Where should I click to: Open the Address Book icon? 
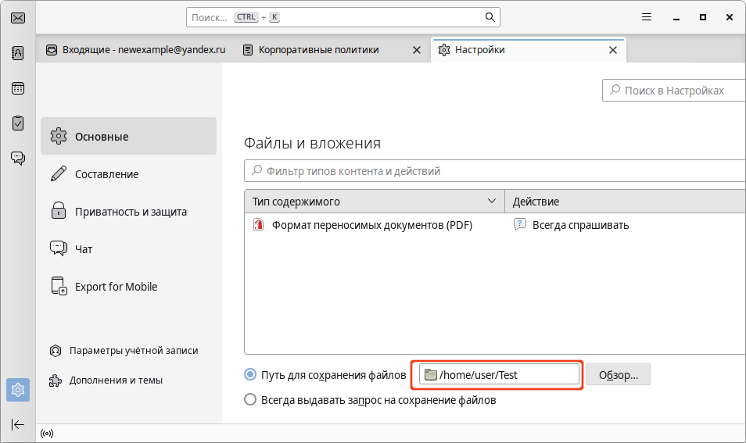[18, 53]
